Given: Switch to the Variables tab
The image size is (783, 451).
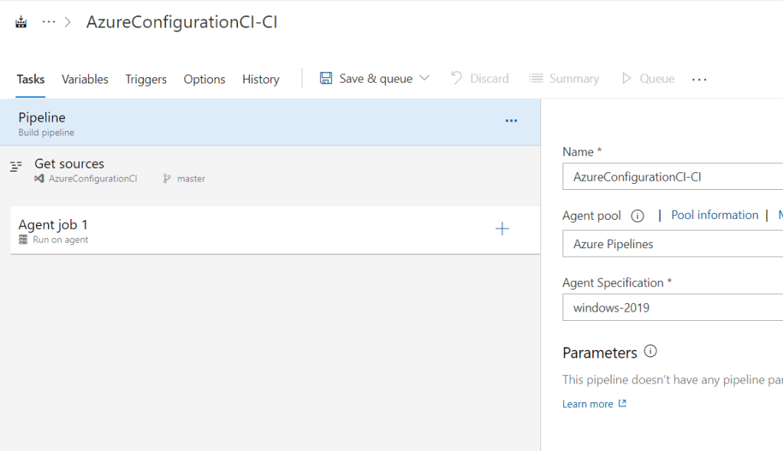Looking at the screenshot, I should [85, 80].
